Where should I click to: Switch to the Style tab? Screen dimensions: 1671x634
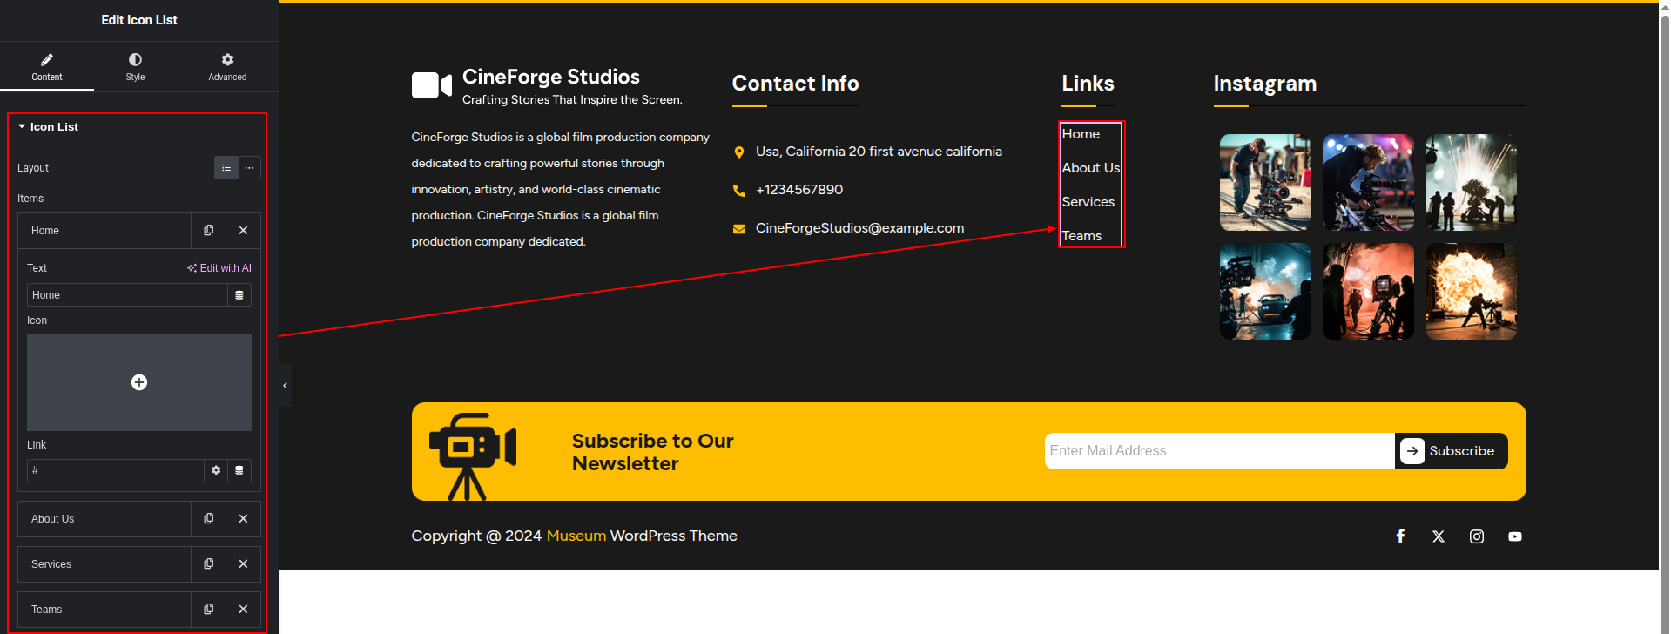135,66
